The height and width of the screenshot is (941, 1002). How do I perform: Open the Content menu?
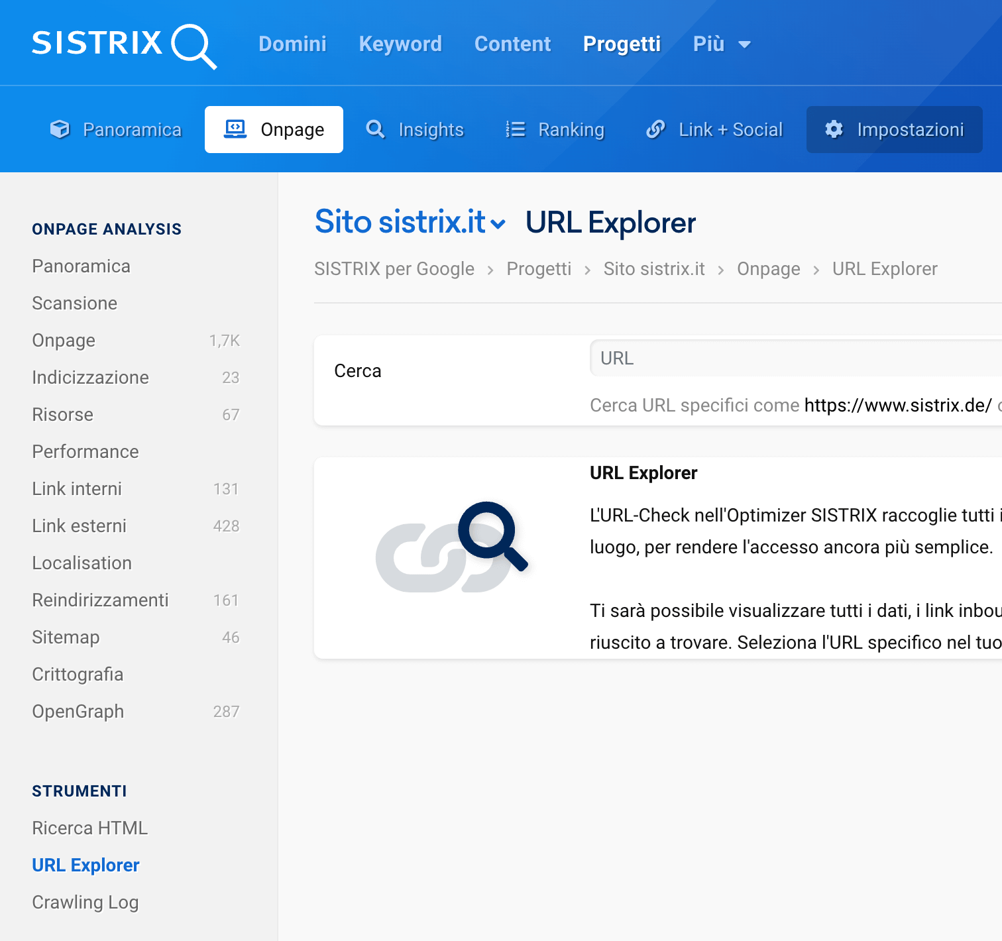[512, 44]
